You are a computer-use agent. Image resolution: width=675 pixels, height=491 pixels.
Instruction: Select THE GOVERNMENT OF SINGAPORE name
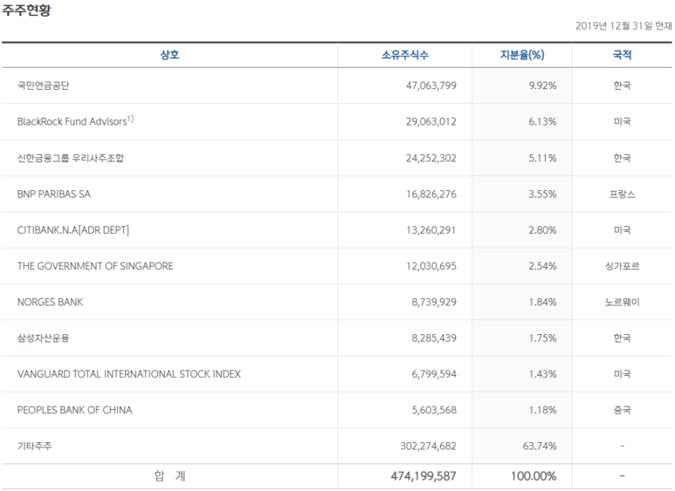pyautogui.click(x=95, y=266)
